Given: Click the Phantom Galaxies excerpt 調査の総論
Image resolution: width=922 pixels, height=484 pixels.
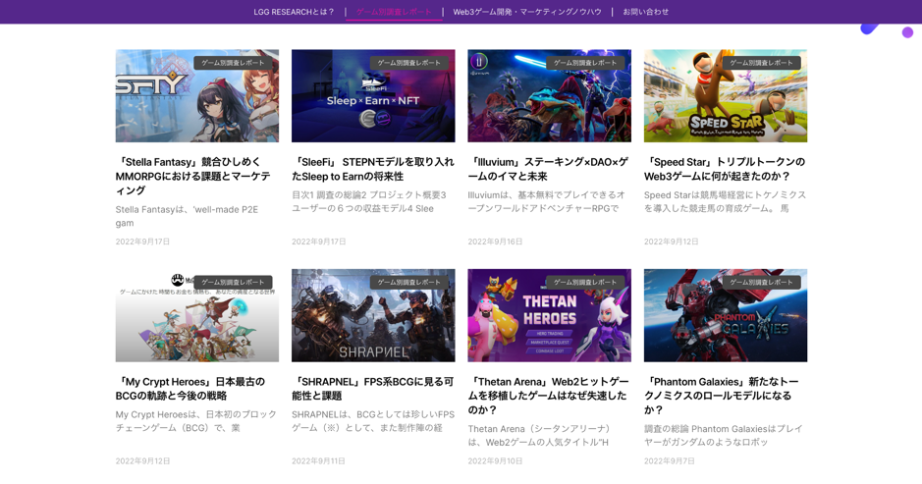Looking at the screenshot, I should pos(724,435).
